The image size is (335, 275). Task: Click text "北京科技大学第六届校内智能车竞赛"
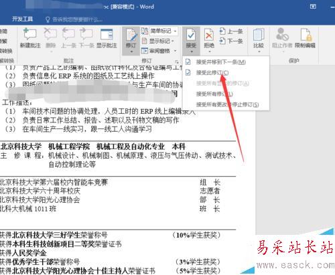(x=54, y=182)
